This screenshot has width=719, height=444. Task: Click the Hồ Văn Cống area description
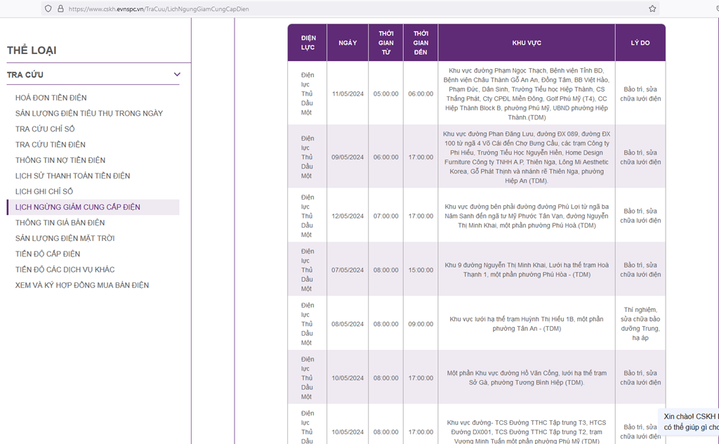(x=527, y=377)
